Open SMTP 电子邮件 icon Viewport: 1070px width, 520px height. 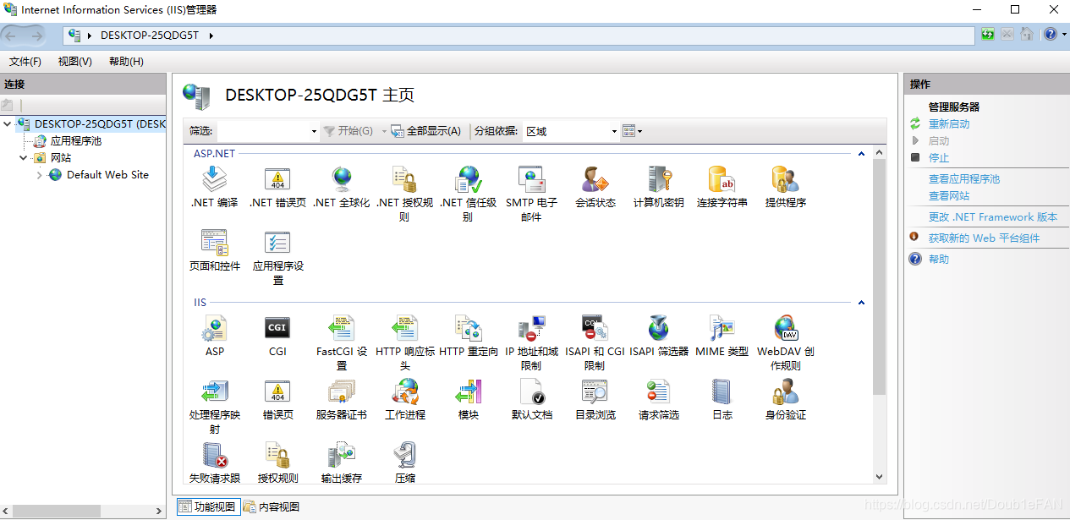[531, 179]
